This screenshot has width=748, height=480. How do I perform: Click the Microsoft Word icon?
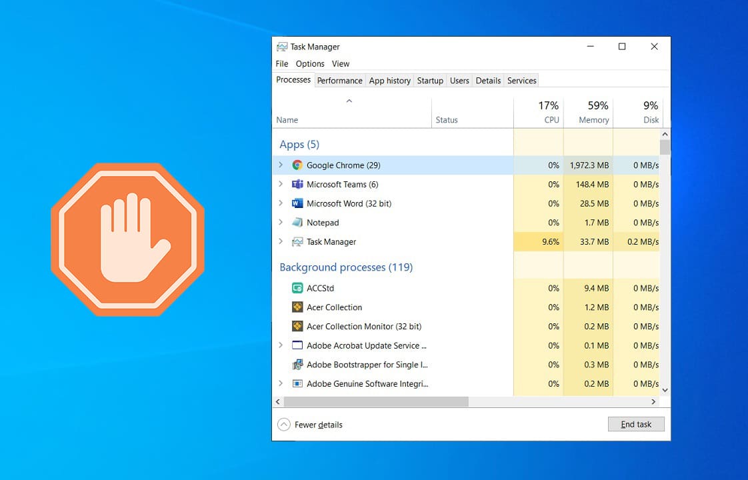point(297,203)
